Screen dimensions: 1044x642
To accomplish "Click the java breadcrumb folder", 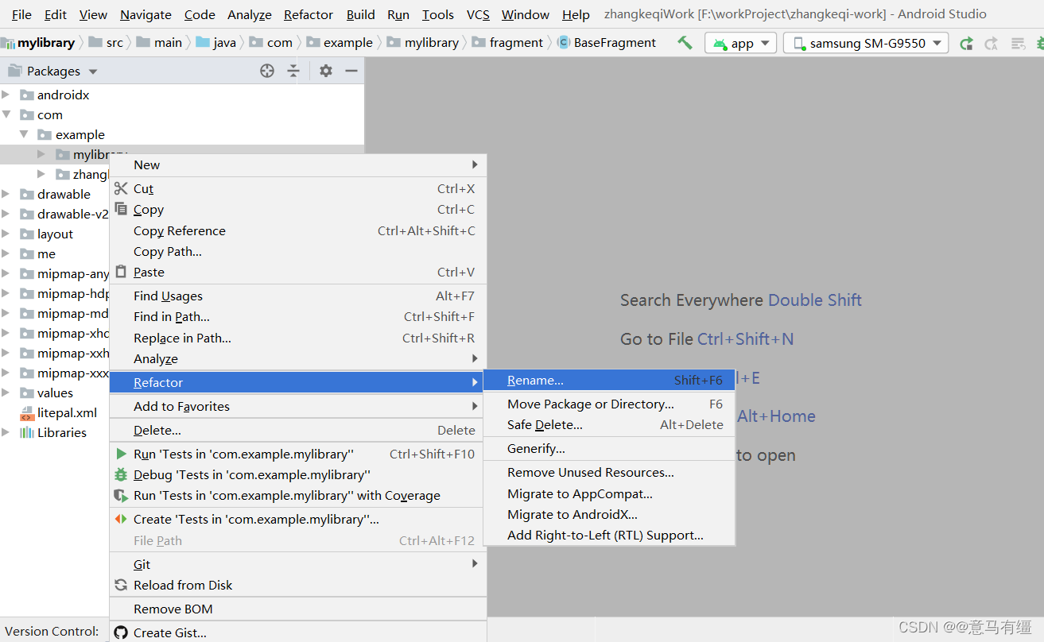I will coord(216,43).
